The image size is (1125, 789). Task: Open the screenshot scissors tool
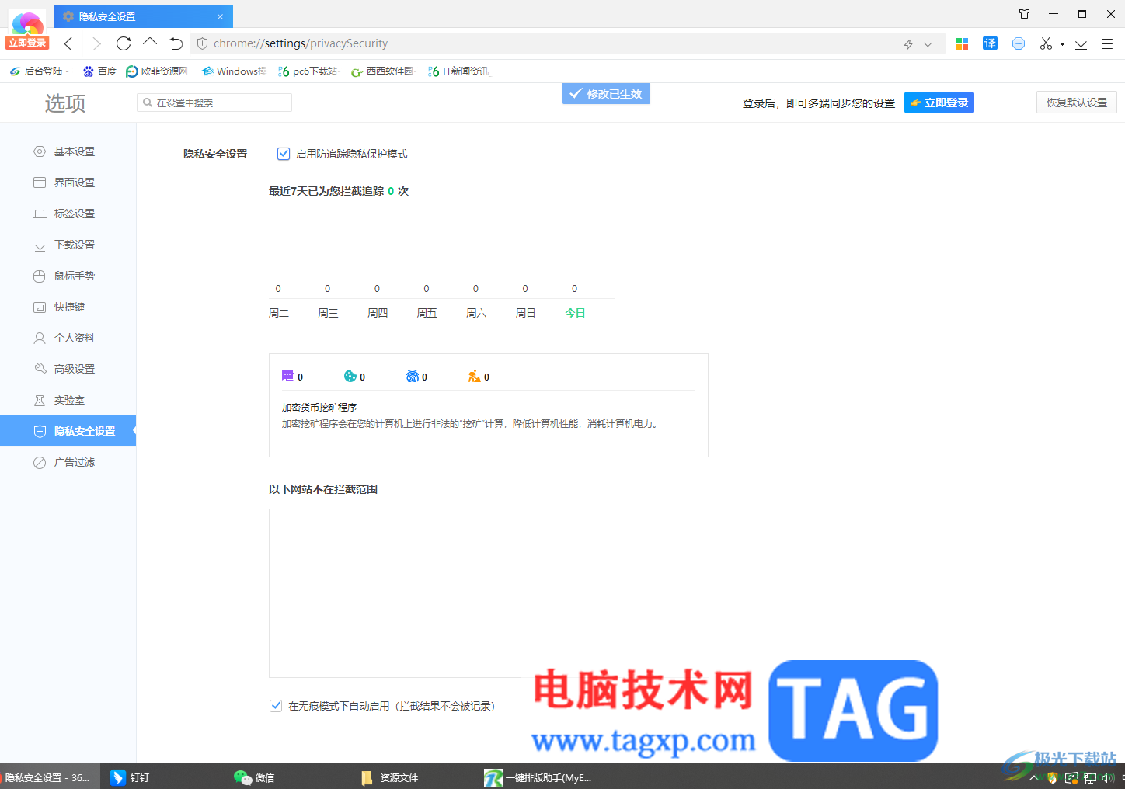pyautogui.click(x=1046, y=43)
